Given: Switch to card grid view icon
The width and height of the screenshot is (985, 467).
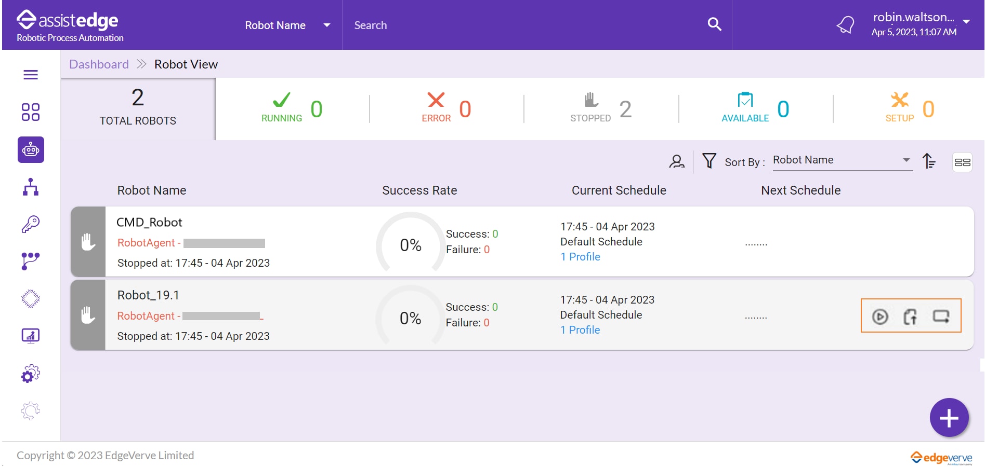Looking at the screenshot, I should click(962, 162).
